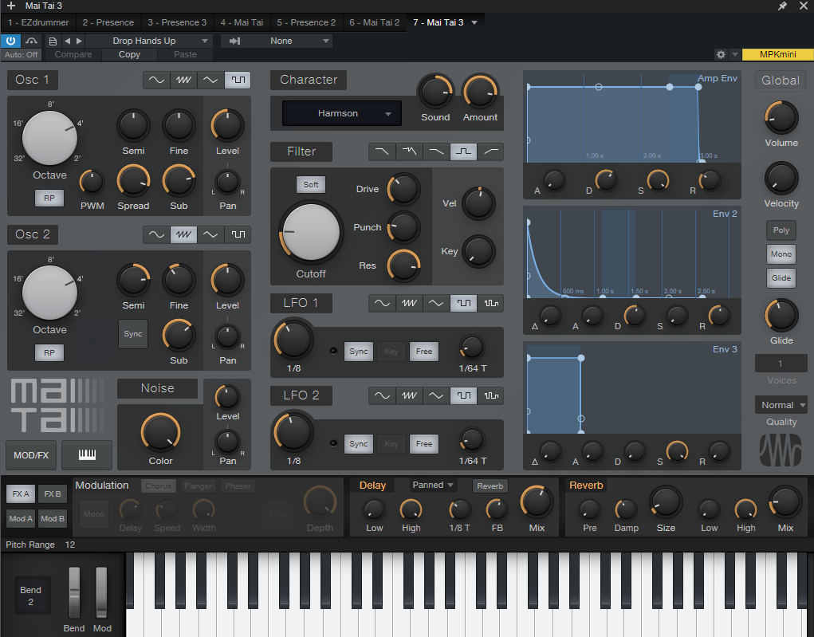Select square shape for LFO 1
This screenshot has width=814, height=637.
coord(463,303)
